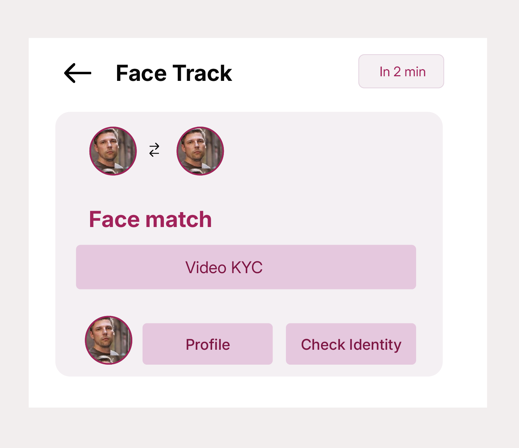
Task: Click the Face match heading
Action: pos(150,219)
